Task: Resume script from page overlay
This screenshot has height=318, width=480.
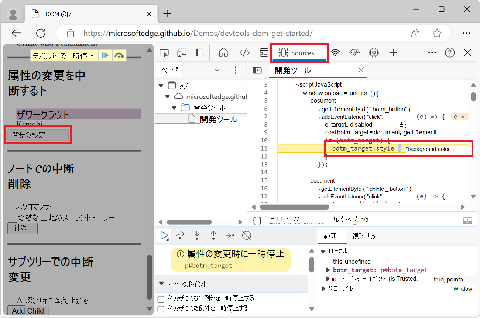Action: pos(106,56)
